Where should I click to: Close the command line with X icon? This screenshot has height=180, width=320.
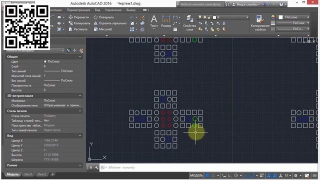[91, 167]
